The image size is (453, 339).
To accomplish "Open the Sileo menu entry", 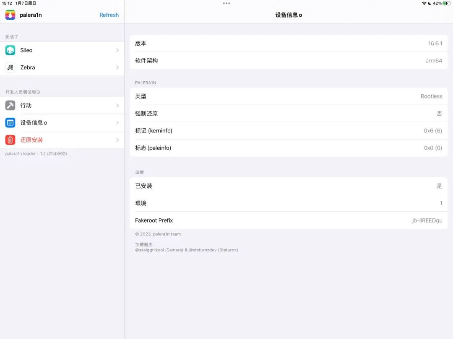I will click(x=62, y=50).
